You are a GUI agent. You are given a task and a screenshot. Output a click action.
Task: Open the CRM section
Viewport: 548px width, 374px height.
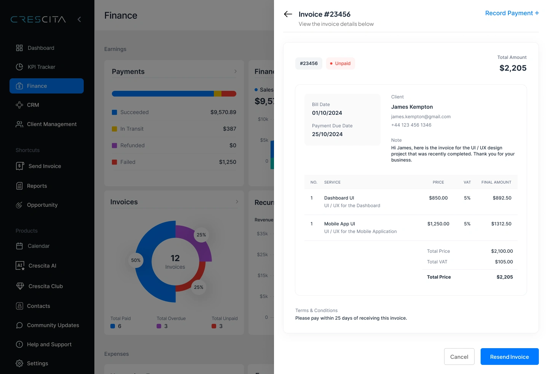[x=33, y=105]
